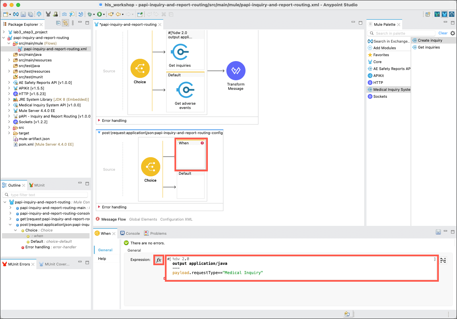457x319 pixels.
Task: Collapse src/main/mule (Flows) folder
Action: 9,43
